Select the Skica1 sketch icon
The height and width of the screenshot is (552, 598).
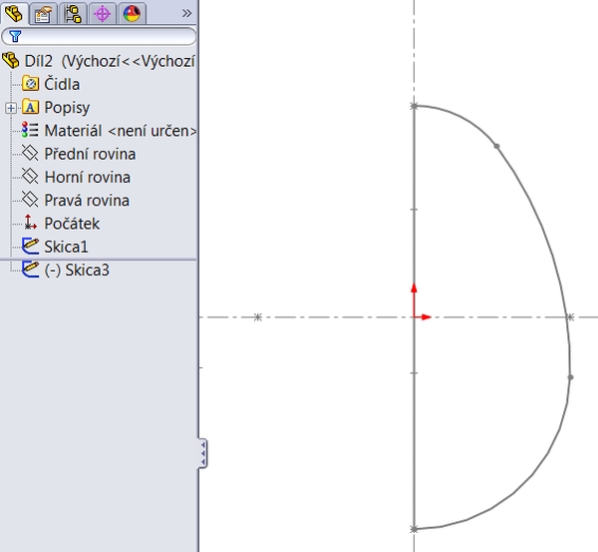30,246
